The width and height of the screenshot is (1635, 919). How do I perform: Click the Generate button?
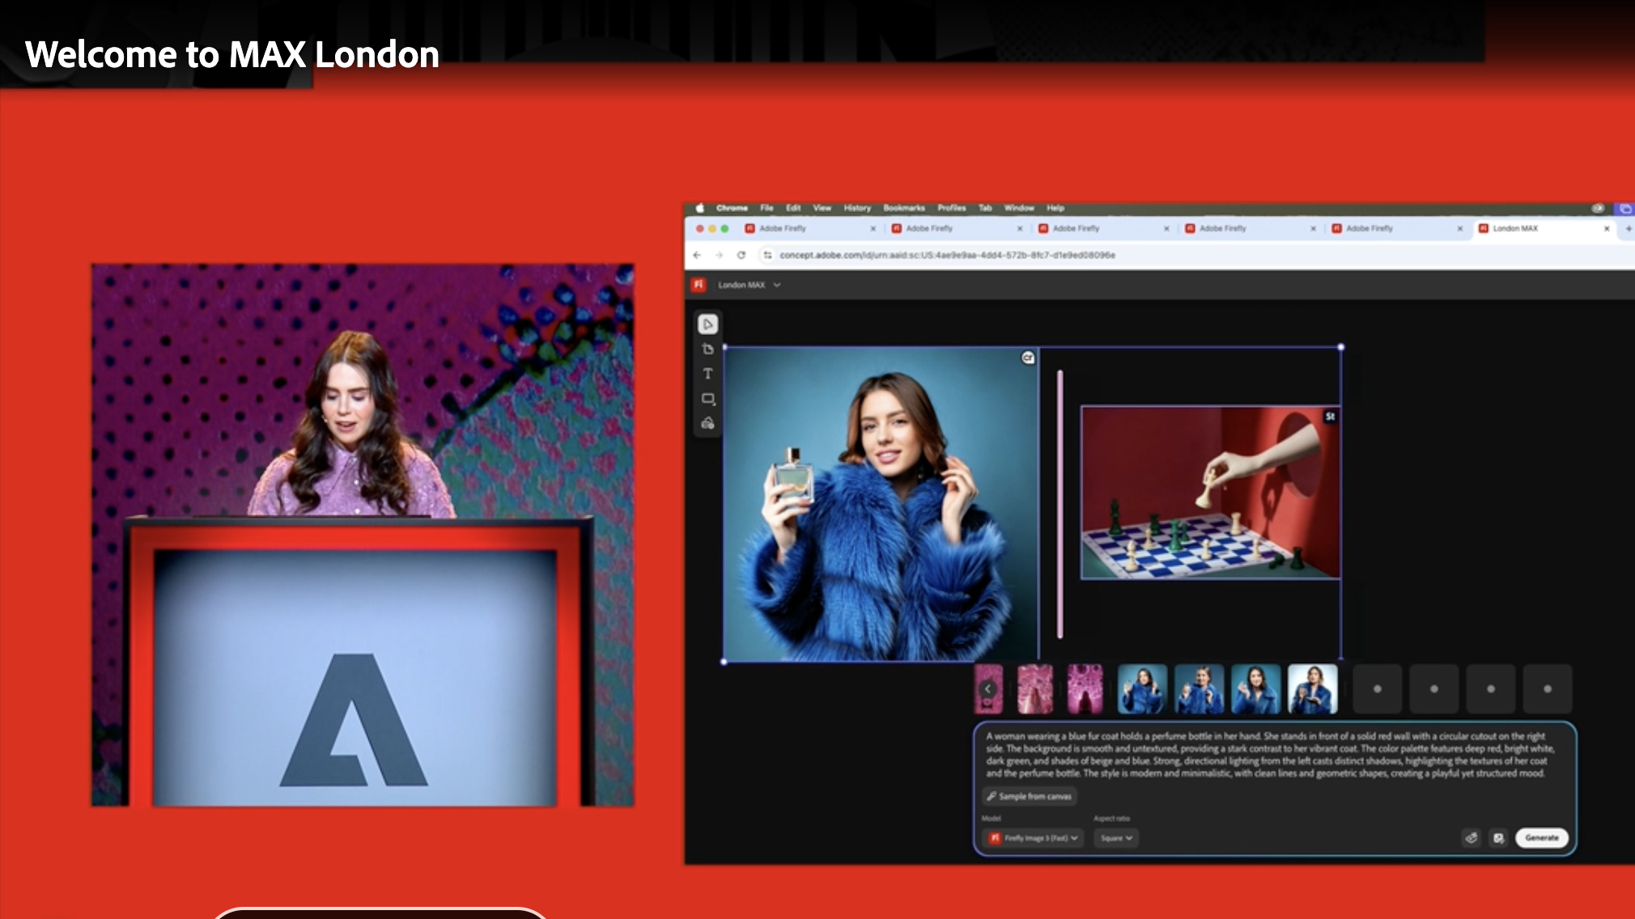click(1541, 838)
